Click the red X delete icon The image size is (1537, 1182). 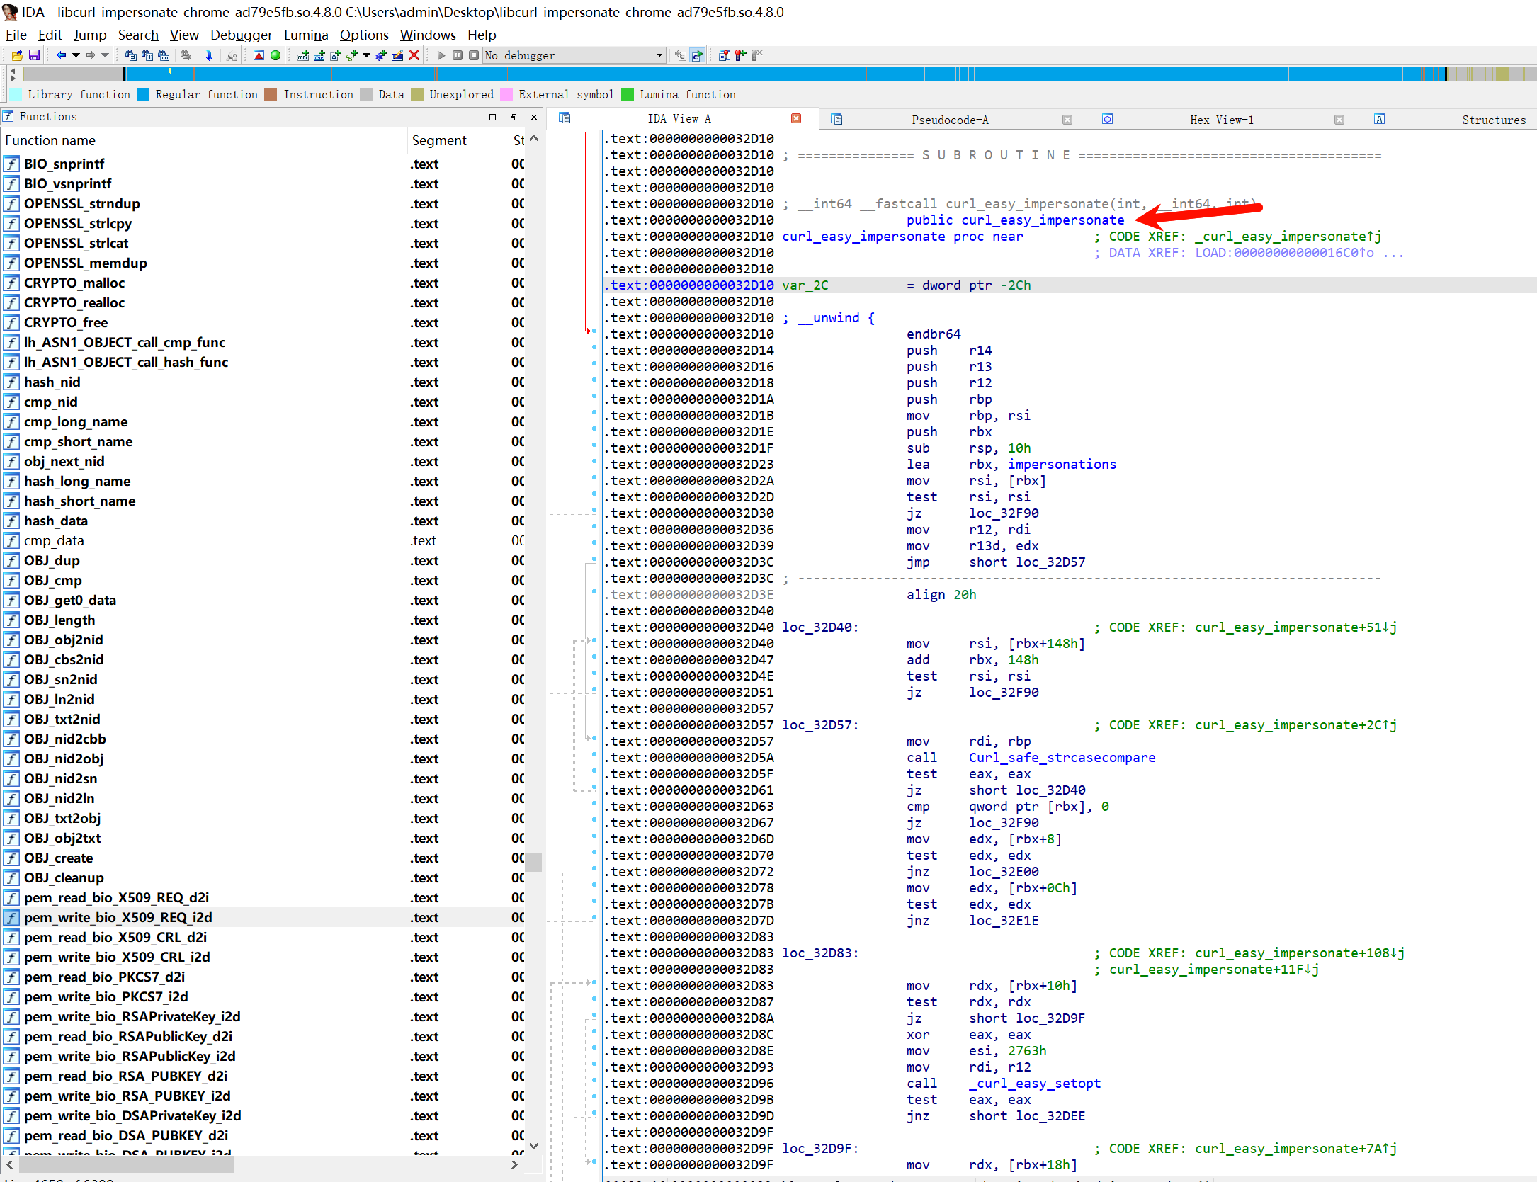(x=414, y=55)
